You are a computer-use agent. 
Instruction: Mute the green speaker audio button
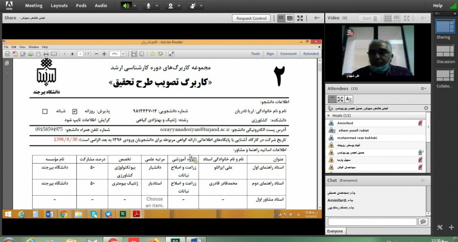point(126,6)
